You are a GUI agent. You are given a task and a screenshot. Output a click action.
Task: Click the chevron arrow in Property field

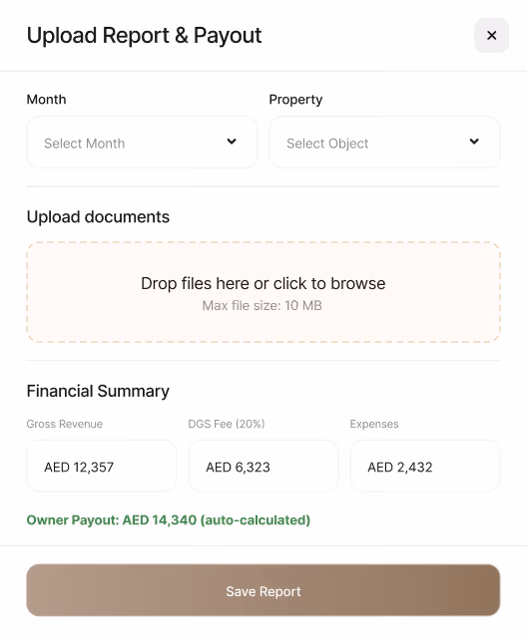point(474,142)
